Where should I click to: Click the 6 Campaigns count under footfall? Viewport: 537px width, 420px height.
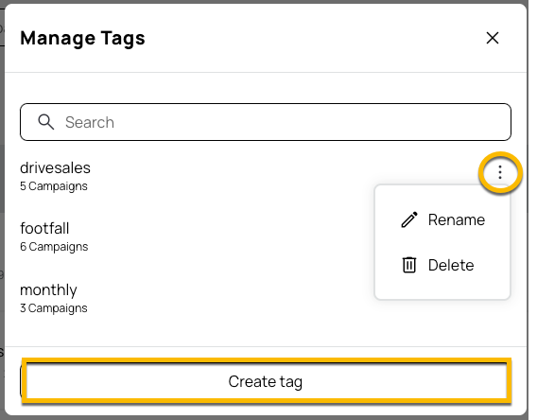(54, 246)
